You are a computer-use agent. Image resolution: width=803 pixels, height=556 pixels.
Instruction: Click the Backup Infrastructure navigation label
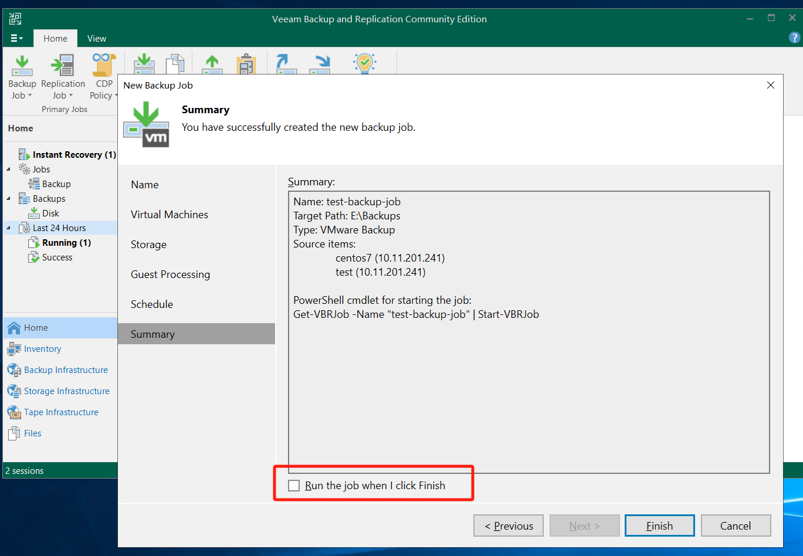coord(66,370)
